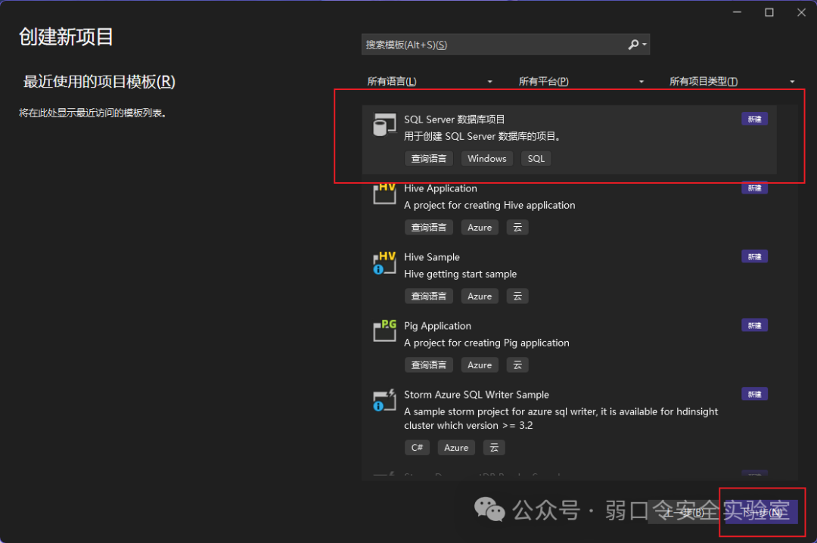Image resolution: width=817 pixels, height=543 pixels.
Task: Click the 最近使用的项目模板(R) heading
Action: [x=99, y=82]
